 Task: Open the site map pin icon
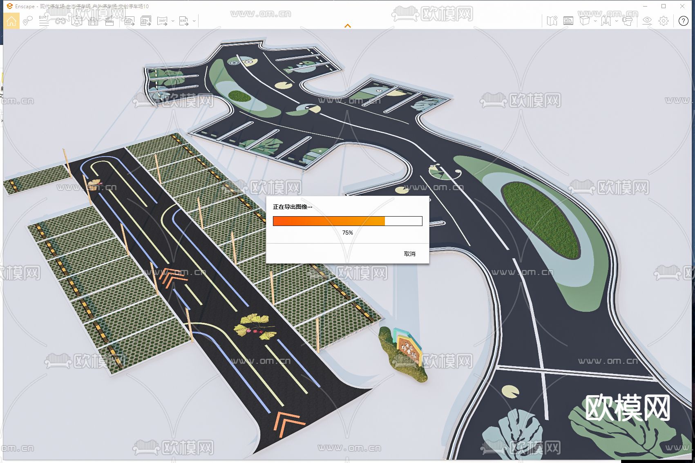552,21
